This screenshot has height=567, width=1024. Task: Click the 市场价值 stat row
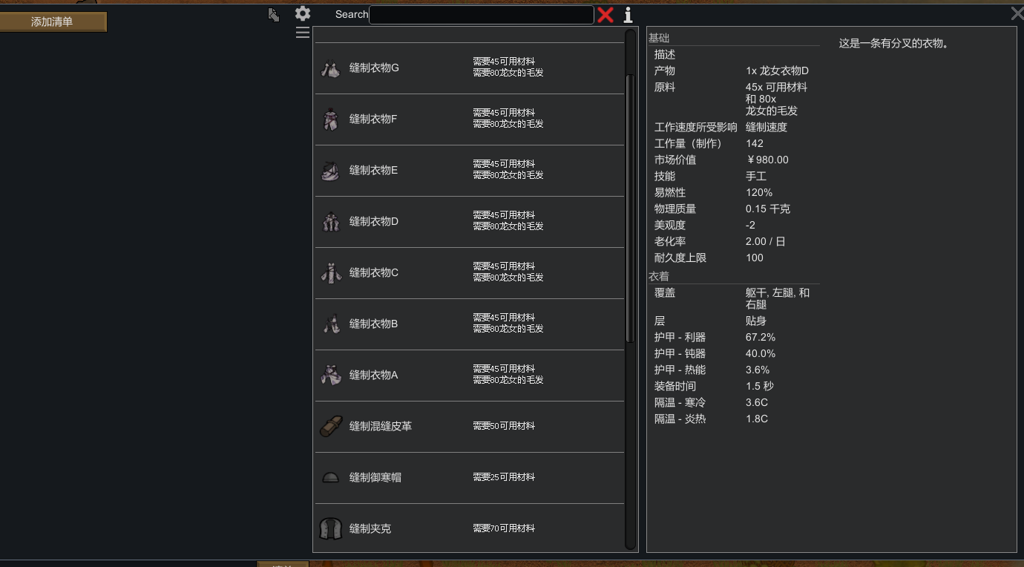[731, 160]
